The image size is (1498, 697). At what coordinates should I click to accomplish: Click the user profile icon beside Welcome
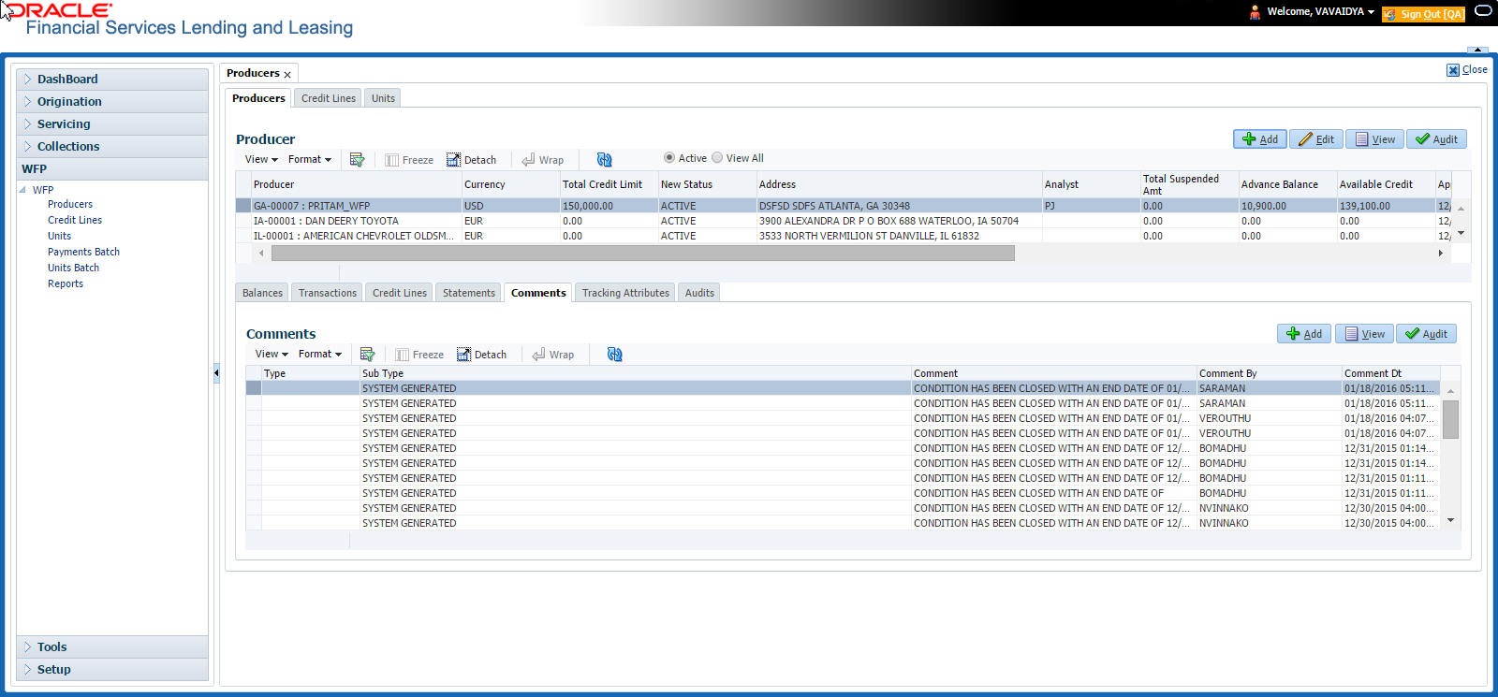[1255, 12]
